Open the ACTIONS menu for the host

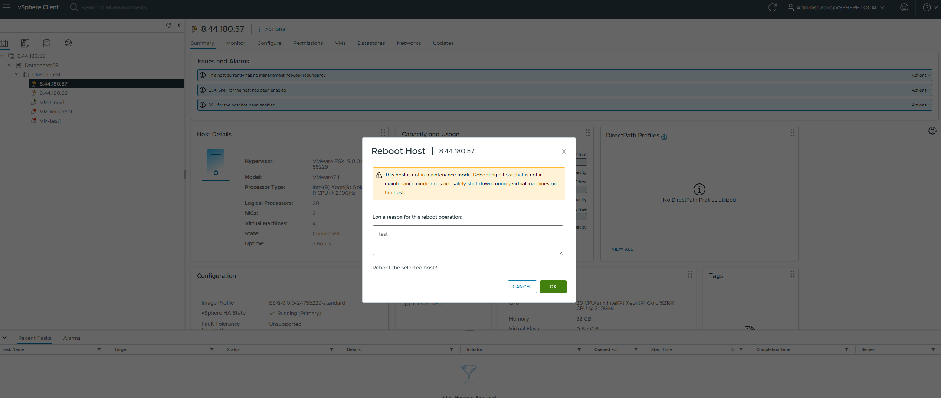click(272, 29)
